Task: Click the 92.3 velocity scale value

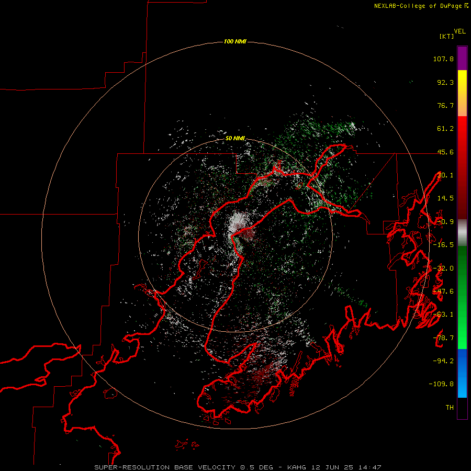Action: coord(445,82)
